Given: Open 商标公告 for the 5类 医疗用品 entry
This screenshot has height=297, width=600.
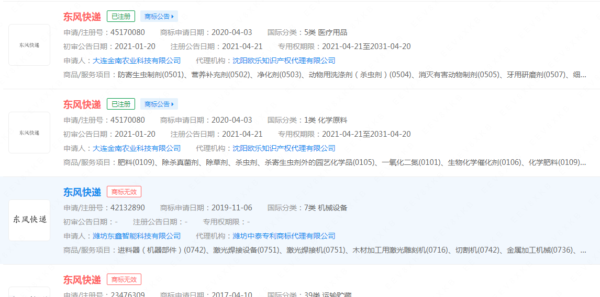Looking at the screenshot, I should tap(159, 16).
